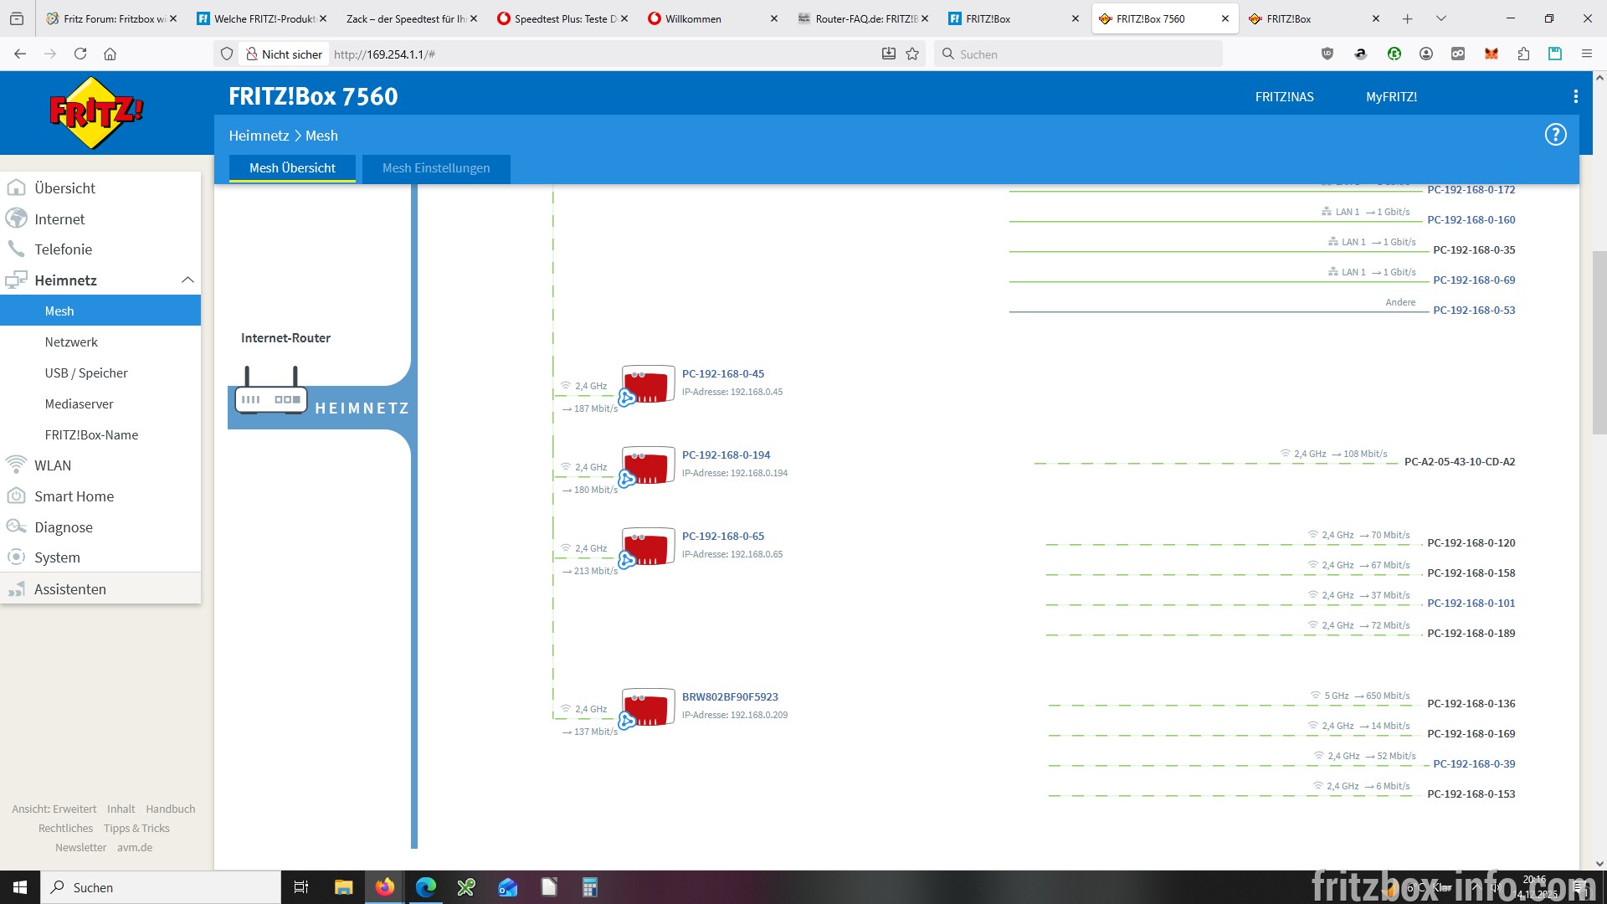Click the Ansicht: Erweitert footer link
Image resolution: width=1607 pixels, height=904 pixels.
click(x=54, y=809)
